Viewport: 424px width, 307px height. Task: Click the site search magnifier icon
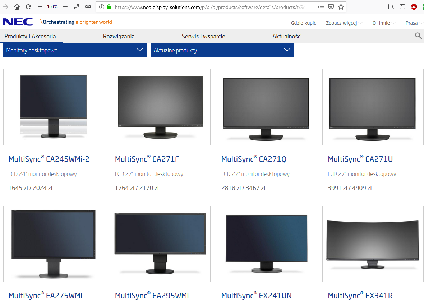pos(418,36)
